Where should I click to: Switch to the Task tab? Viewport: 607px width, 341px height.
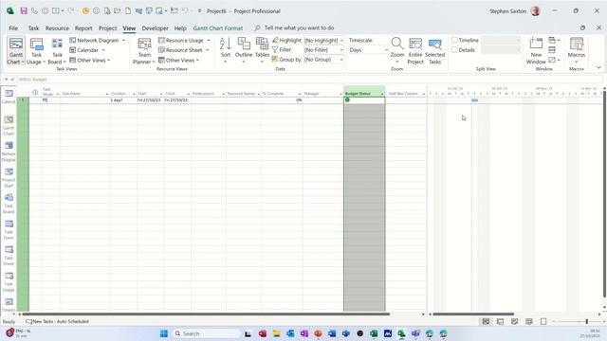click(x=33, y=27)
